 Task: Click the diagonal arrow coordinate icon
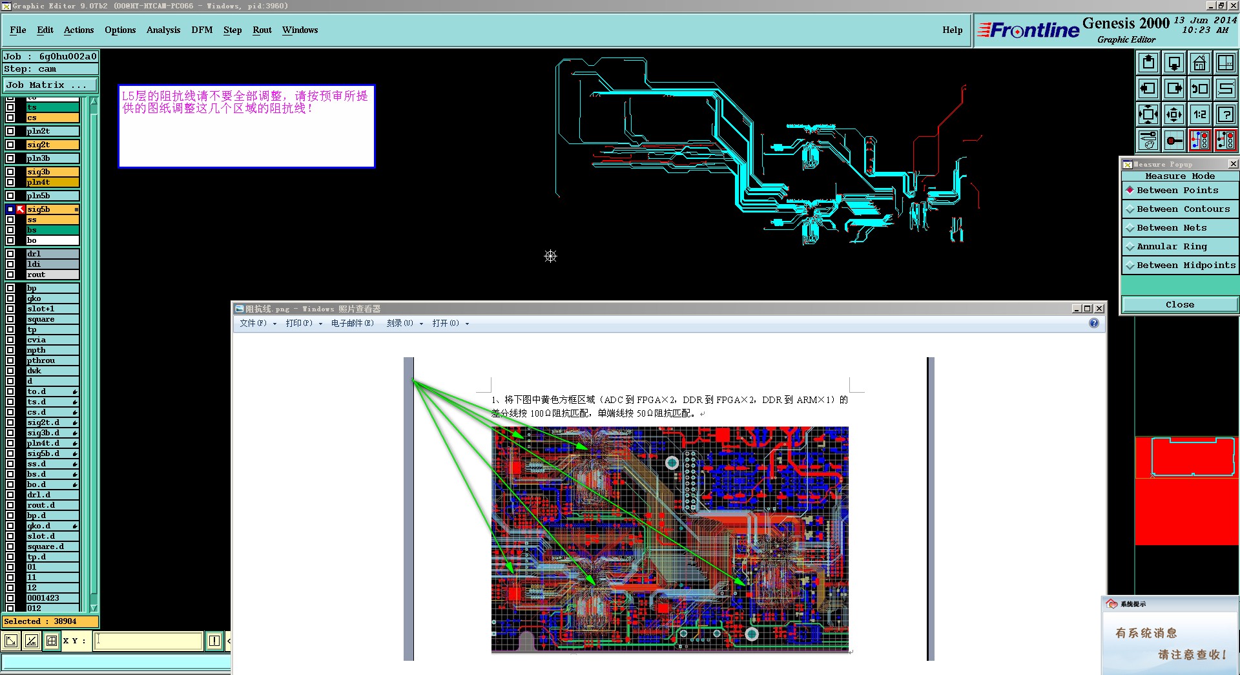tap(11, 641)
